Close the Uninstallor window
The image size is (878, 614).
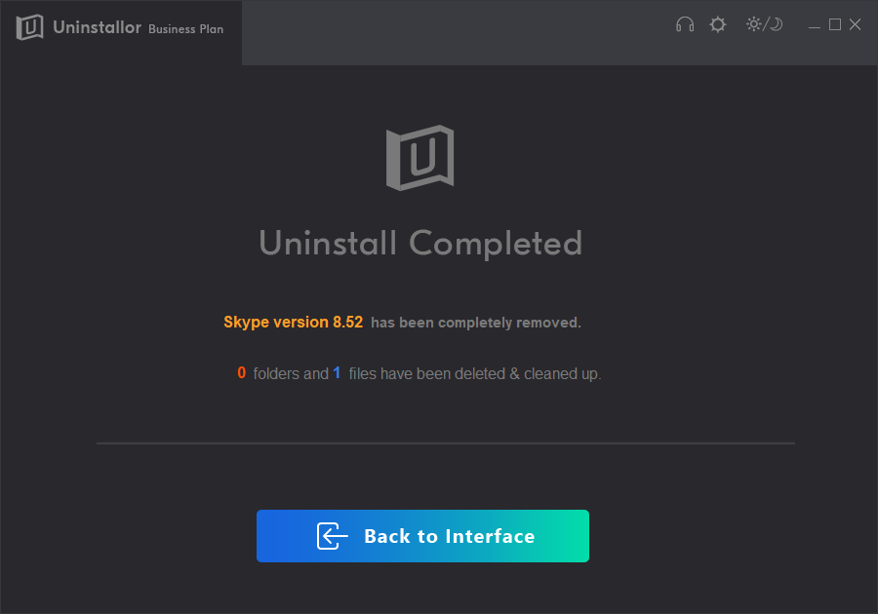855,24
